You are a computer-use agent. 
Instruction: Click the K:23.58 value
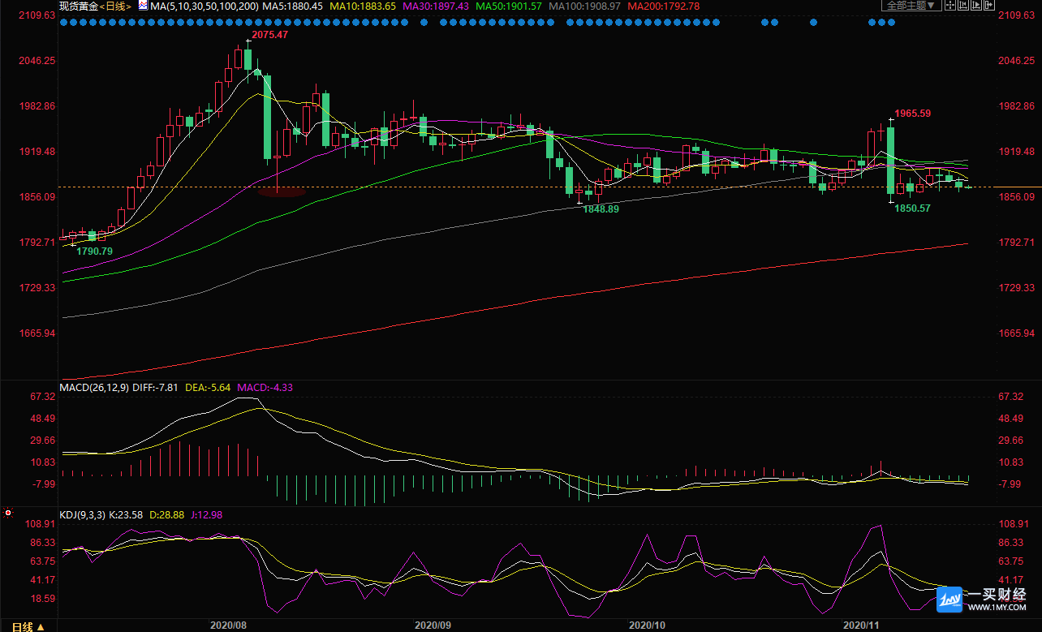[x=126, y=514]
